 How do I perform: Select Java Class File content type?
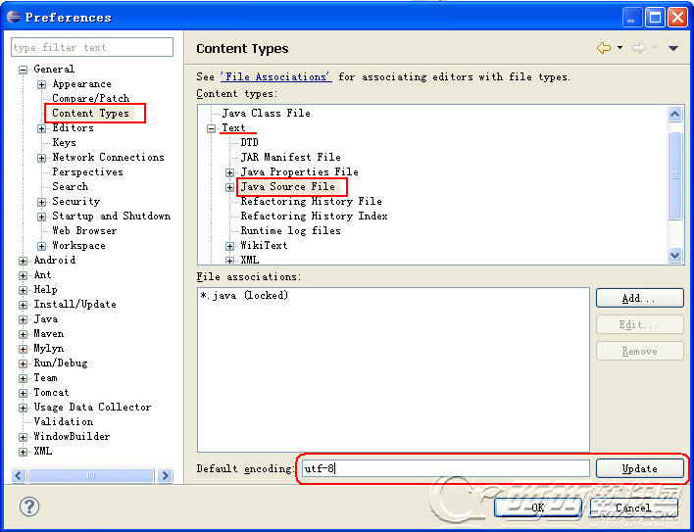(266, 114)
